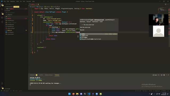Maximize the terminal panel size

pos(166,75)
